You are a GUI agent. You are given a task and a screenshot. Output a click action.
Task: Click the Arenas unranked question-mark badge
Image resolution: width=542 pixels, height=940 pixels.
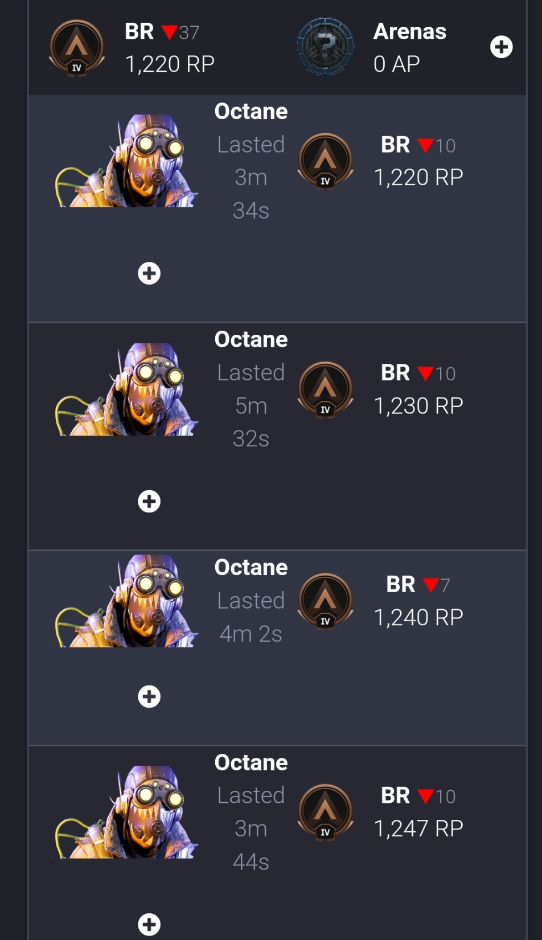pos(326,47)
